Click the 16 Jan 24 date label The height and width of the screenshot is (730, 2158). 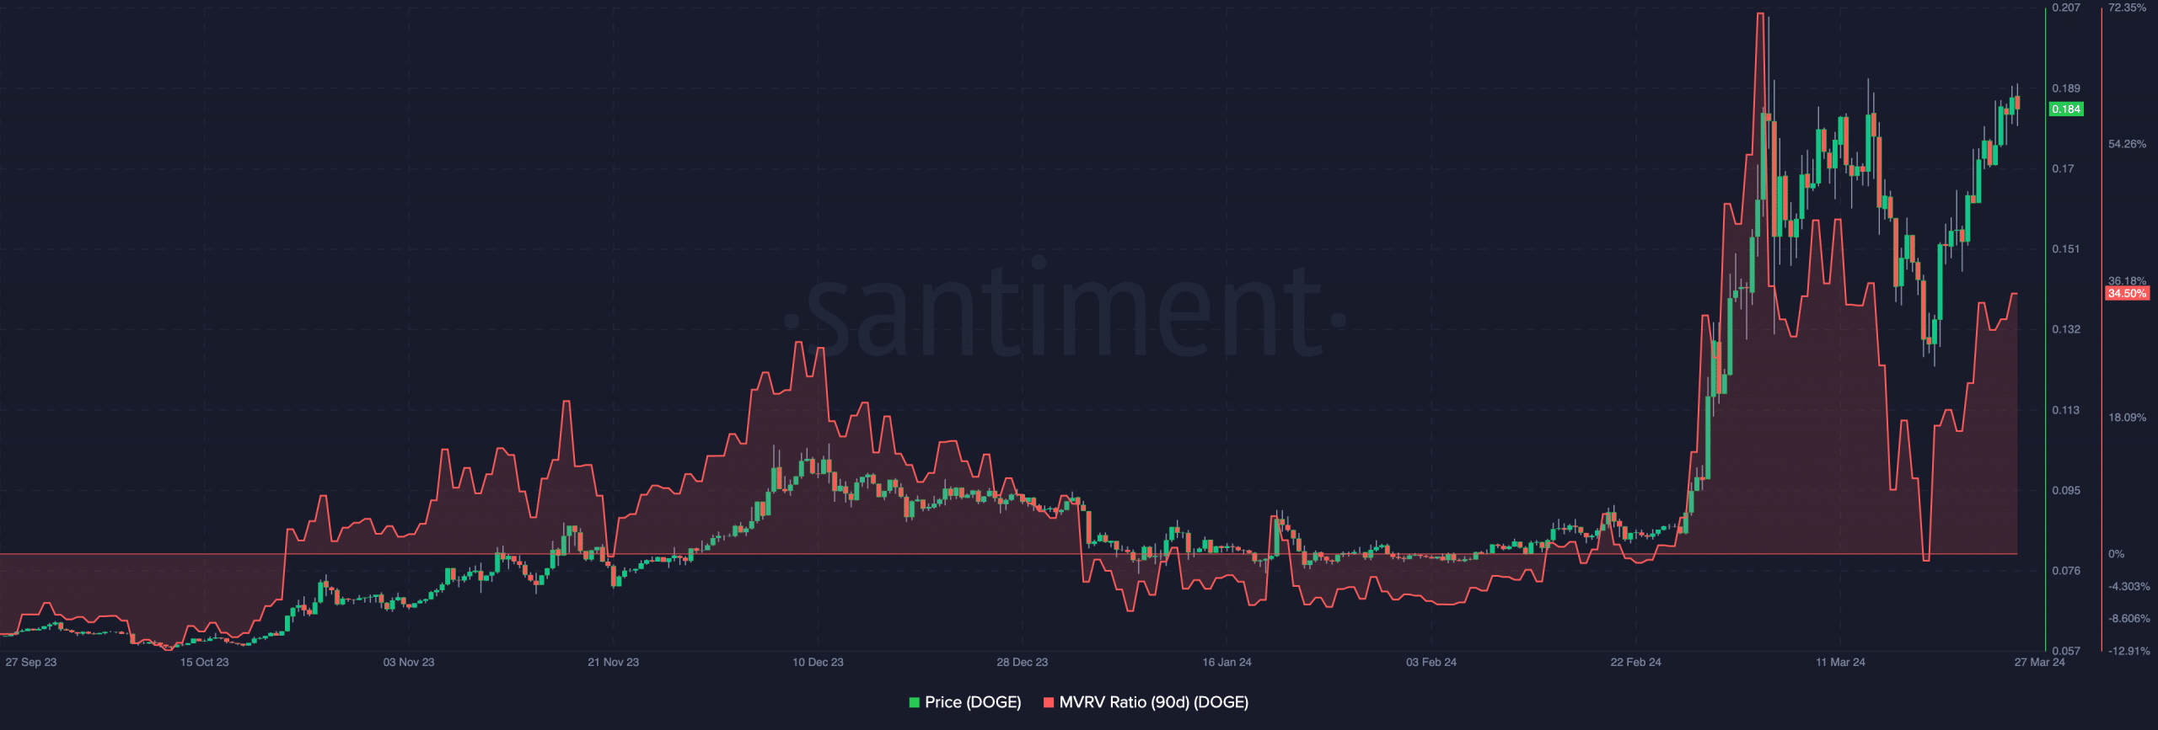coord(1227,662)
